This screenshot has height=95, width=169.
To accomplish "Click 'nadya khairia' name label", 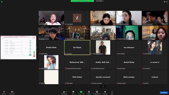I will pyautogui.click(x=147, y=54).
